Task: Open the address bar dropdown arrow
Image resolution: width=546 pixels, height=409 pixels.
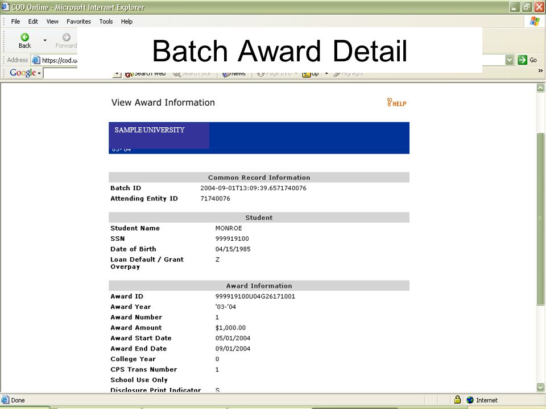Action: click(510, 60)
